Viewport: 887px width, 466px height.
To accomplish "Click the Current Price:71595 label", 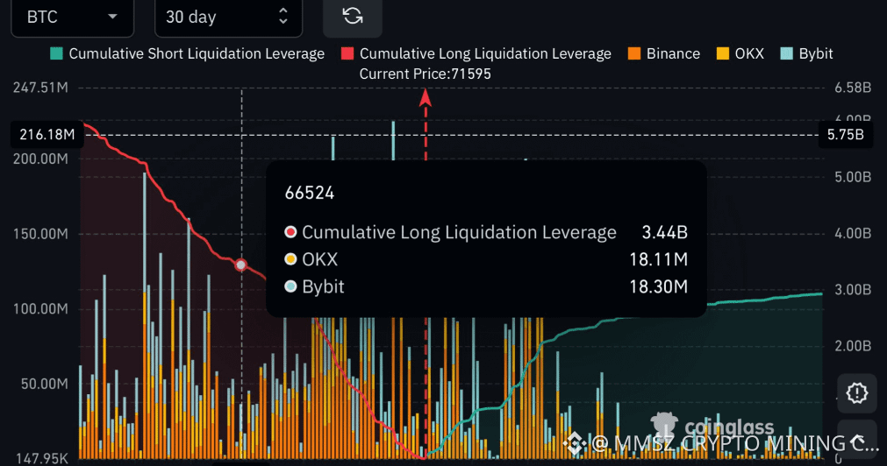I will 426,74.
